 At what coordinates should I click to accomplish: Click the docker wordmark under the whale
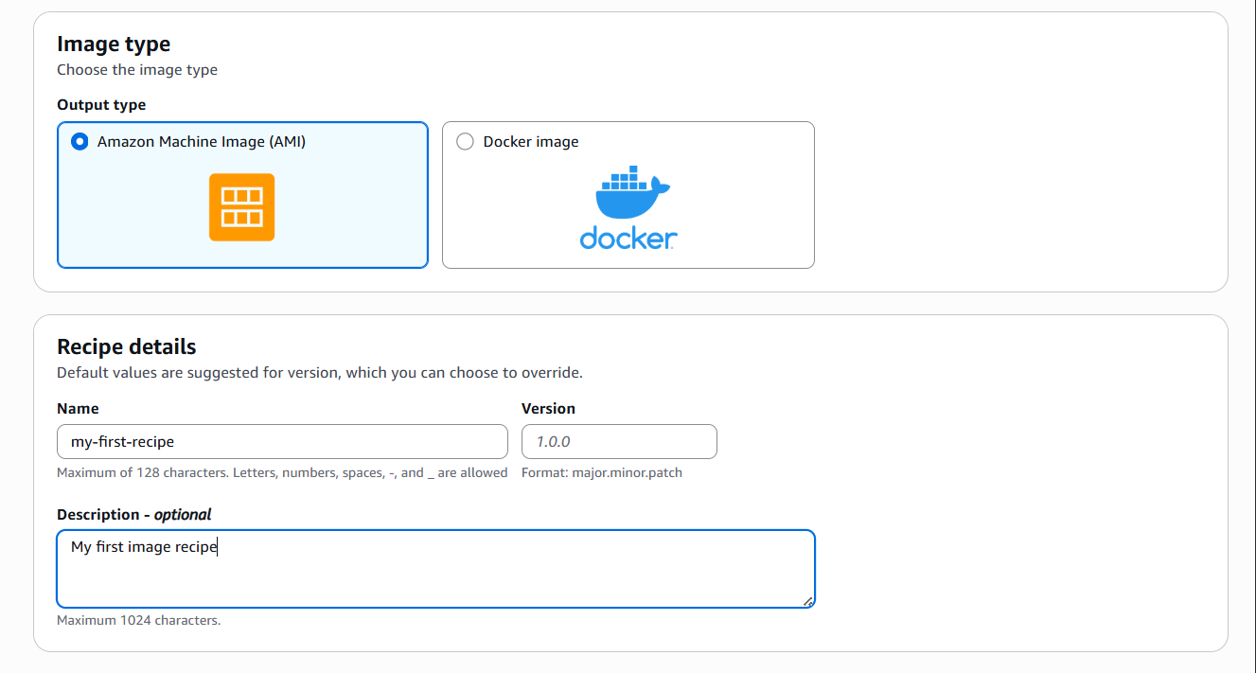pos(628,238)
